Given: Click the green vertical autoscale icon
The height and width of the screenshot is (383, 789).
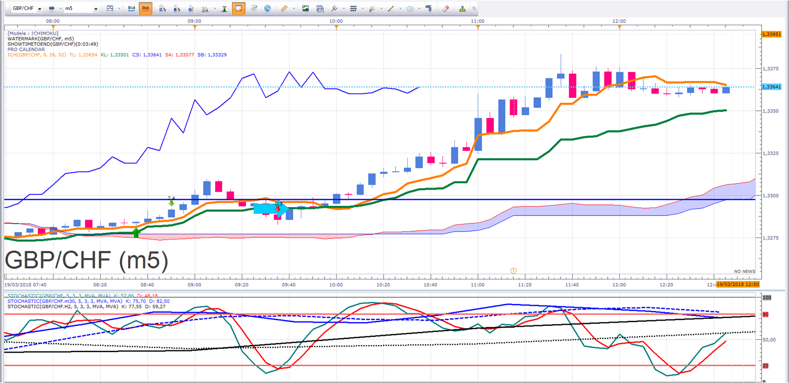Looking at the screenshot, I should point(224,9).
